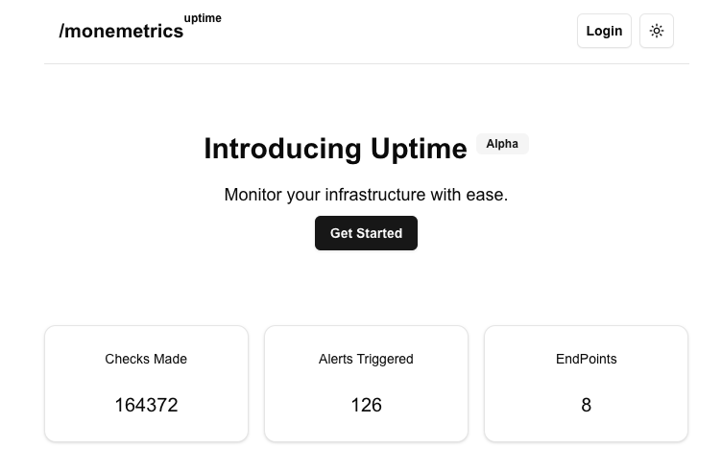Select the endpoints count number 8

click(x=586, y=405)
